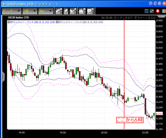
Task: Open the ビッド price type dropdown
Action: pyautogui.click(x=11, y=11)
